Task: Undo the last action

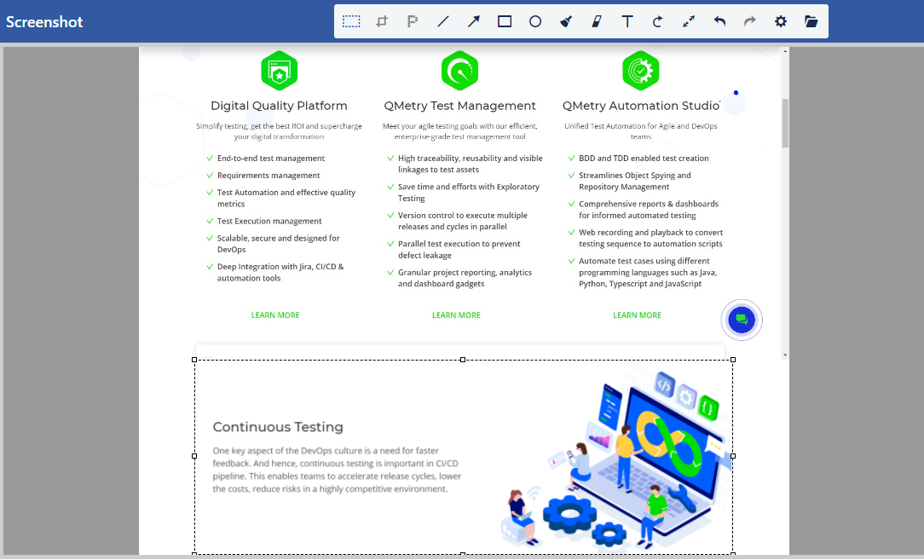Action: 719,21
